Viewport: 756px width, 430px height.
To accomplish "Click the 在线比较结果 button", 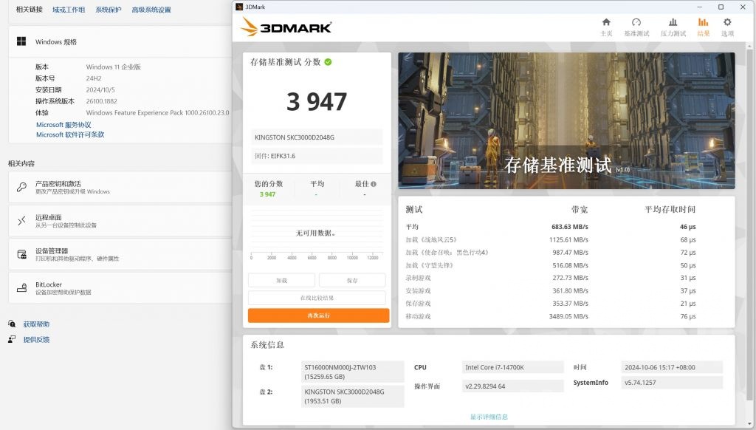I will tap(317, 297).
